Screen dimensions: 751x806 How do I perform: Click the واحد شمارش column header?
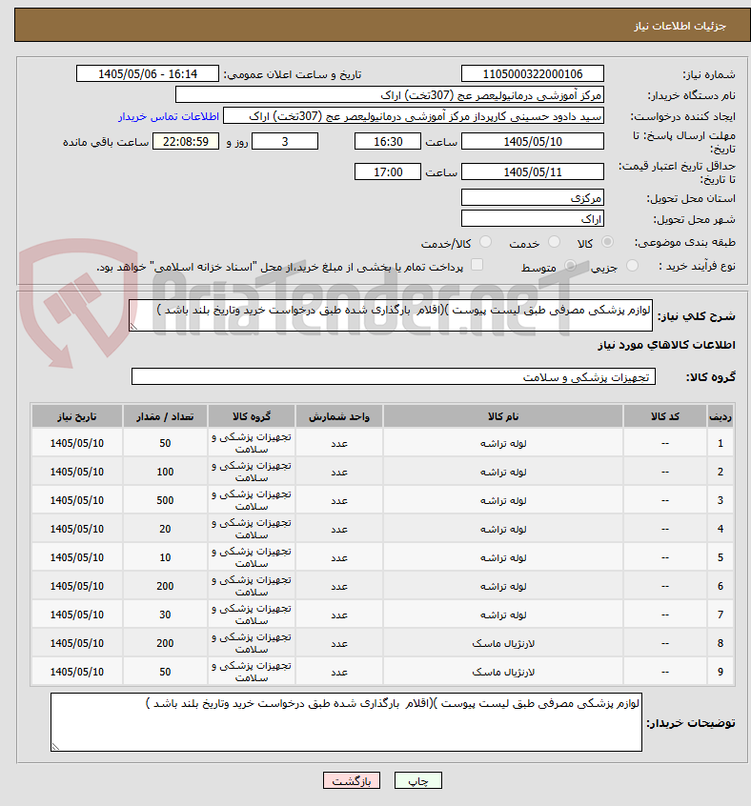point(339,416)
